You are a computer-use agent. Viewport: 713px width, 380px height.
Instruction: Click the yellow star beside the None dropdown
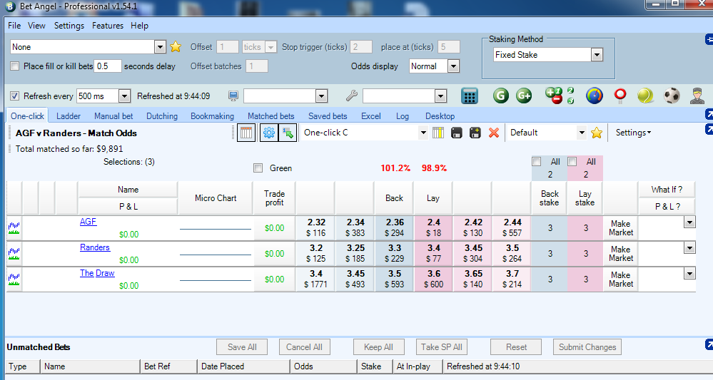tap(176, 47)
